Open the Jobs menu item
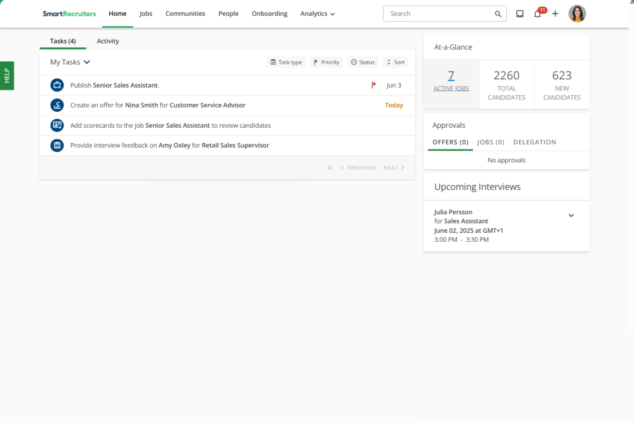 coord(146,14)
